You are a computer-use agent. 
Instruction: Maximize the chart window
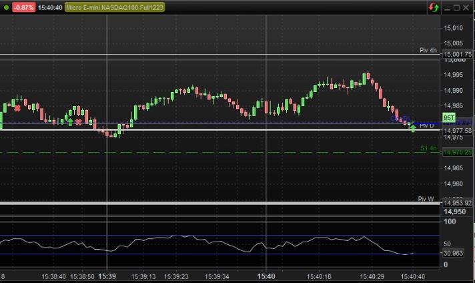tap(456, 7)
